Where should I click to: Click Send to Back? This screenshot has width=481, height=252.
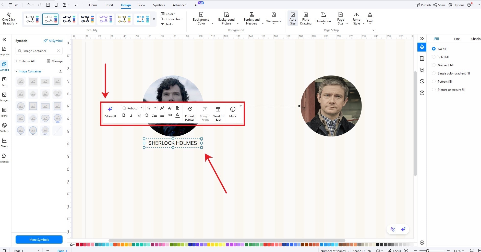[218, 114]
